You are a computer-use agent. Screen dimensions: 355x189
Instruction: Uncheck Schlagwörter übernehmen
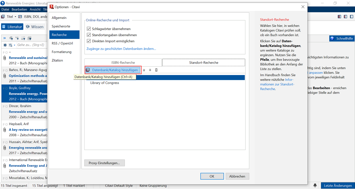point(89,29)
